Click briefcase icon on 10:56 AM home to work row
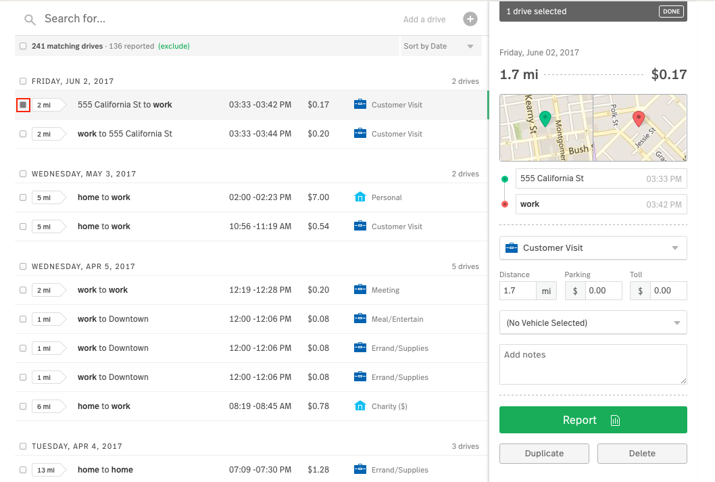 pos(360,226)
